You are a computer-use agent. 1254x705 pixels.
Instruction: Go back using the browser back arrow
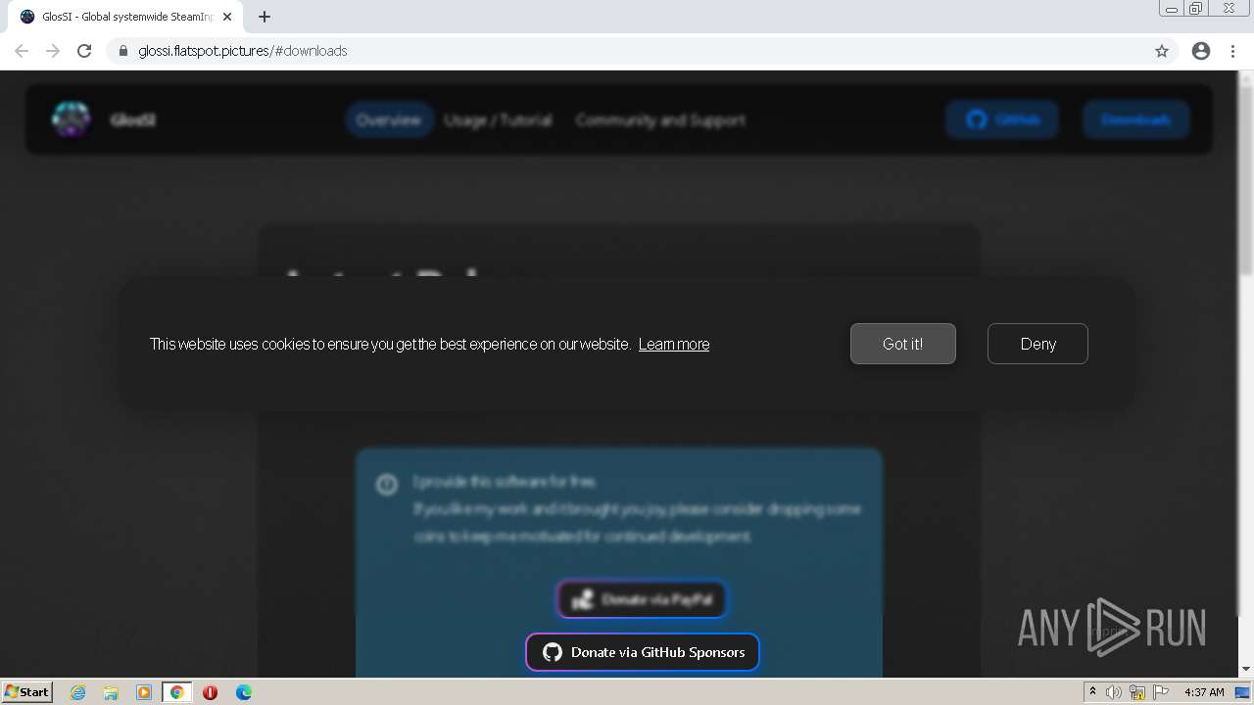22,51
